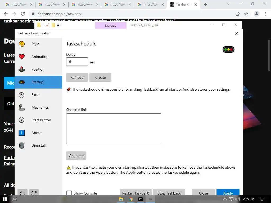The width and height of the screenshot is (271, 203).
Task: Go back in the Chrome browser
Action: tap(6, 14)
